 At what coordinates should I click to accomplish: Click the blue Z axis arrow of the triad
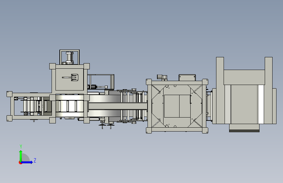[27, 162]
